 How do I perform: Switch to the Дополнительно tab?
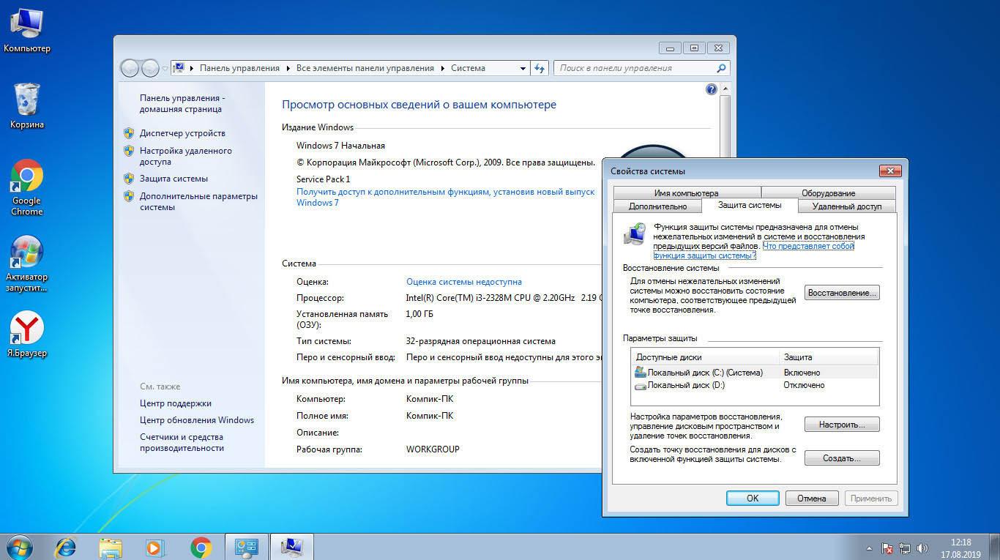tap(657, 206)
